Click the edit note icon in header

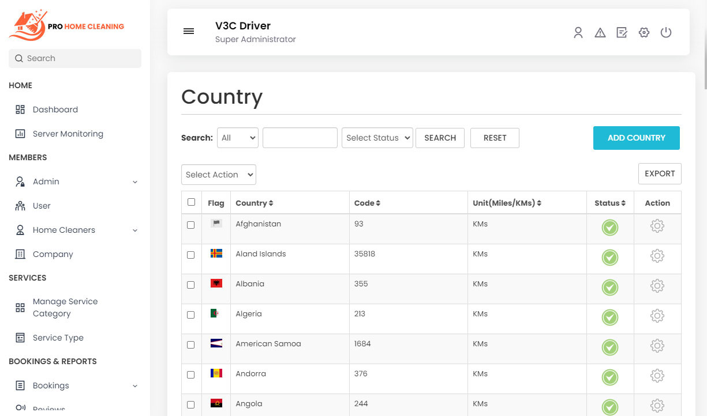(622, 33)
